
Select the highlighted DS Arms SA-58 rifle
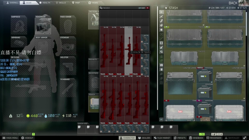coord(128,51)
